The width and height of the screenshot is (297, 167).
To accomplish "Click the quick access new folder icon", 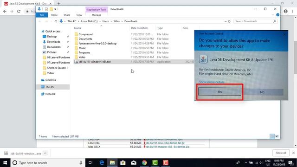I will (x=51, y=9).
